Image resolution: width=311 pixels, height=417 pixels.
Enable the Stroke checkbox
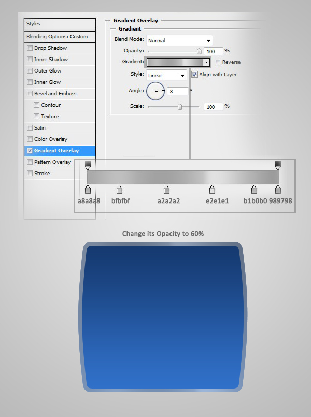tap(30, 174)
